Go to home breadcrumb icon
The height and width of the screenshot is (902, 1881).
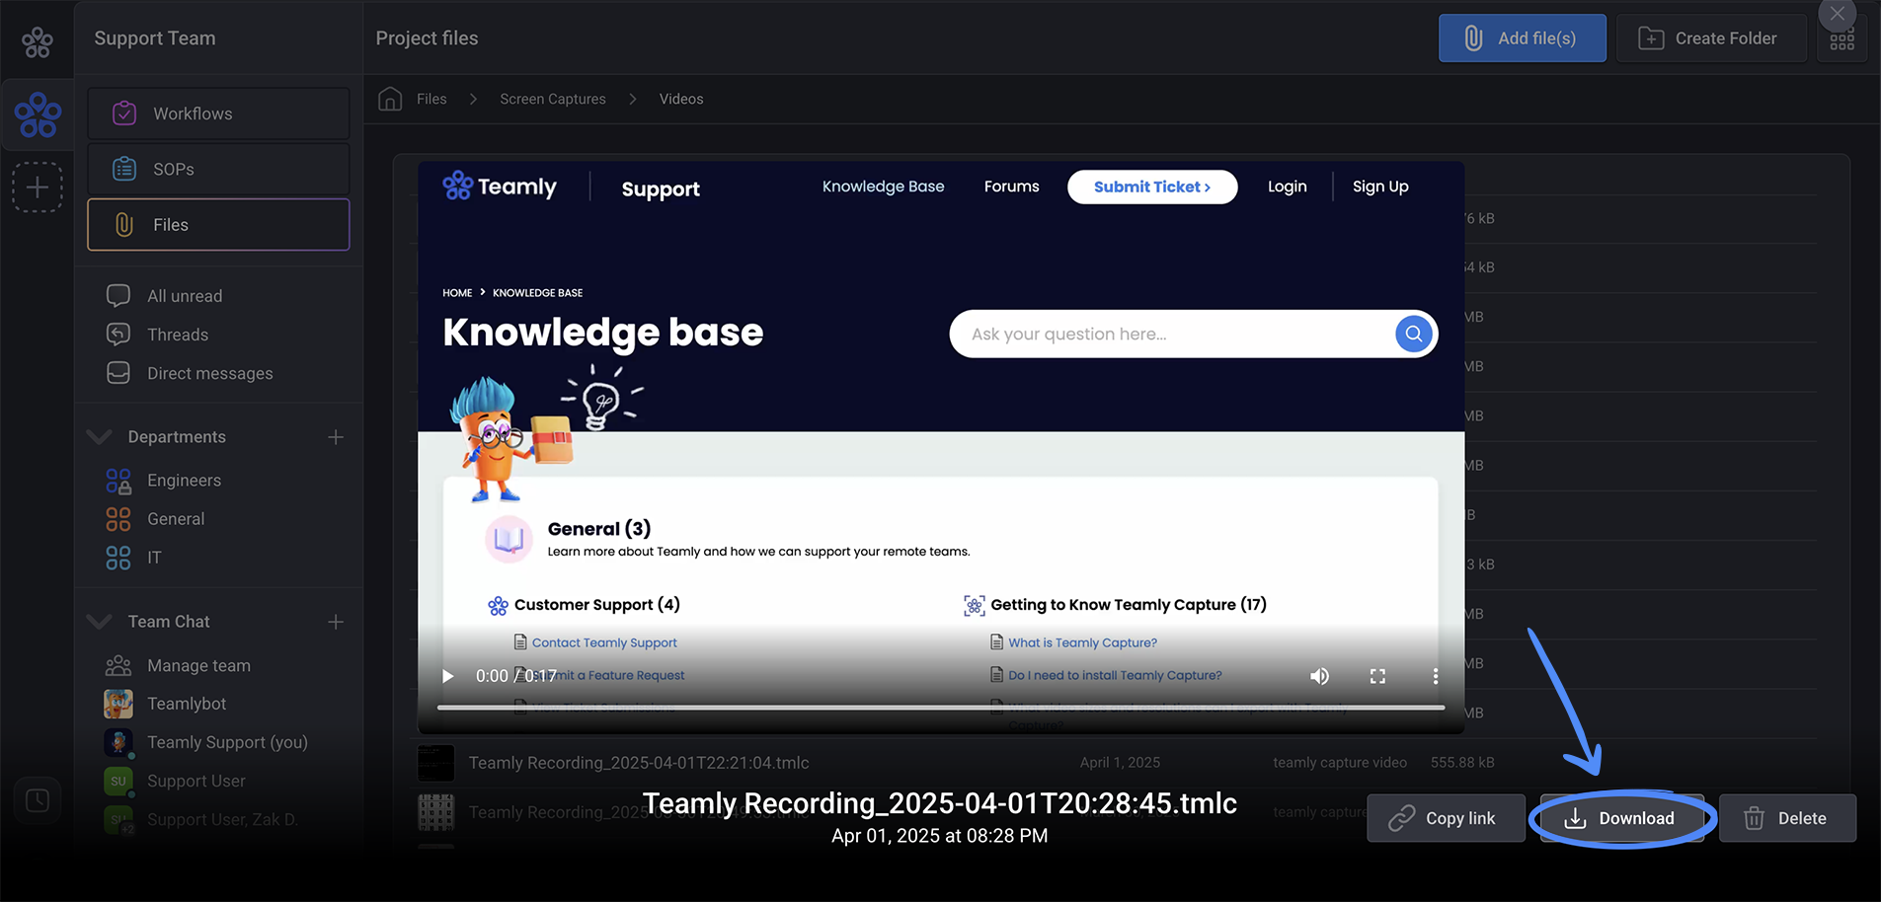[390, 99]
